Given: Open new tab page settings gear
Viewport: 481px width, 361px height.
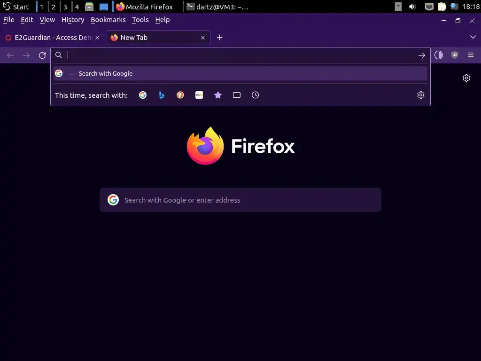Looking at the screenshot, I should coord(466,78).
